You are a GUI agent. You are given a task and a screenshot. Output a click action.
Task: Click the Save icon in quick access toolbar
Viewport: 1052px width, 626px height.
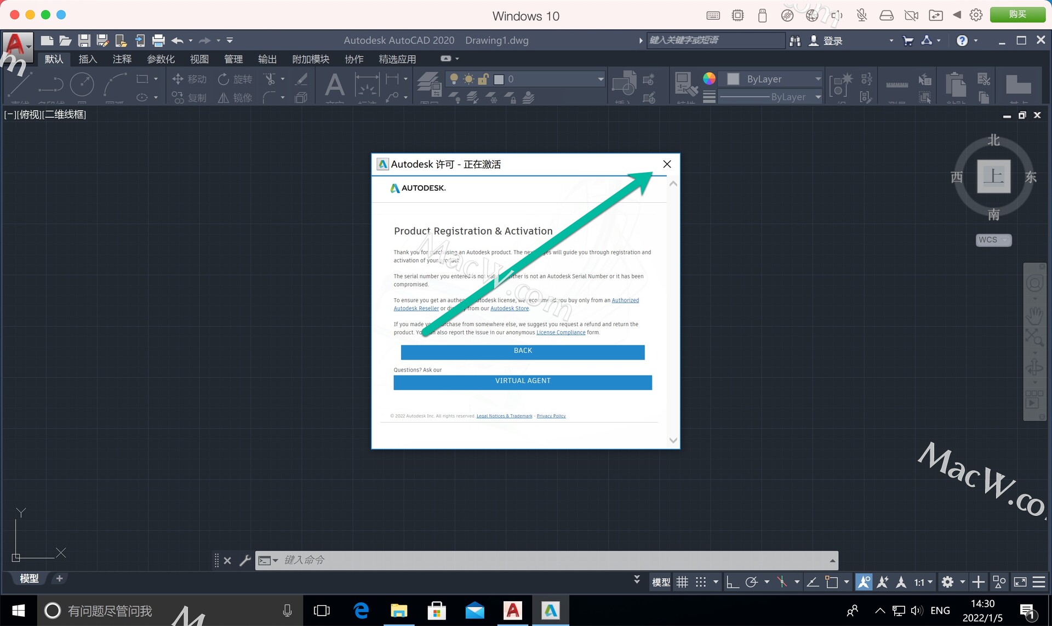[x=84, y=40]
